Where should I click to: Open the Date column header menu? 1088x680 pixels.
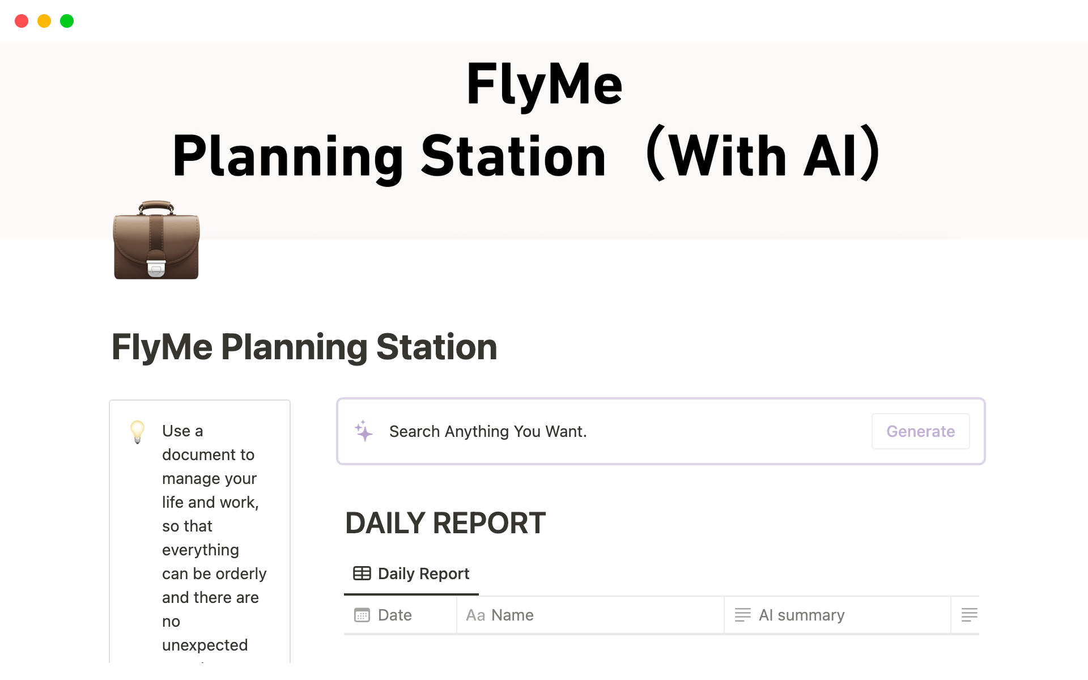(395, 615)
